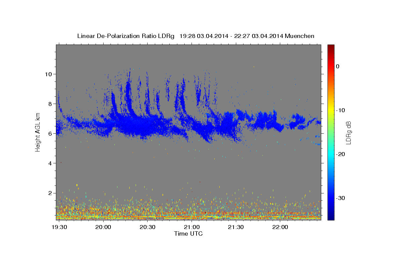Click the 22:00 time tick label

coord(280,227)
